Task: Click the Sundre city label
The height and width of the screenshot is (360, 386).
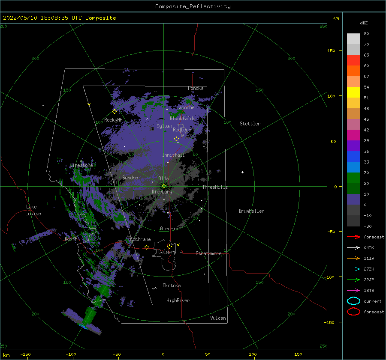Action: (130, 177)
